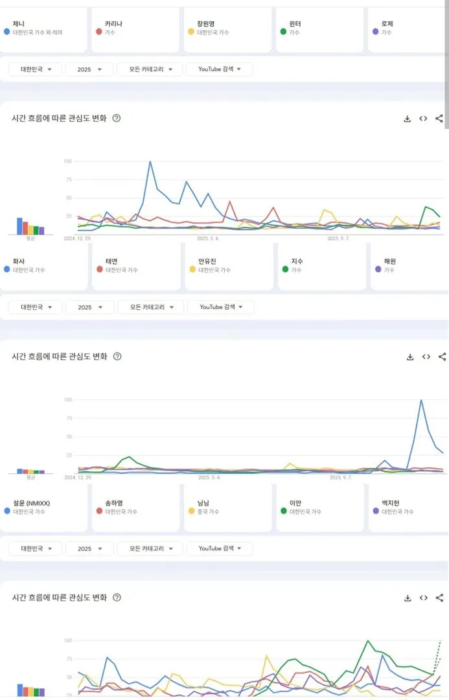449x700 pixels.
Task: Open YouTube 검색 dropdown under the 제니 row
Action: 219,69
